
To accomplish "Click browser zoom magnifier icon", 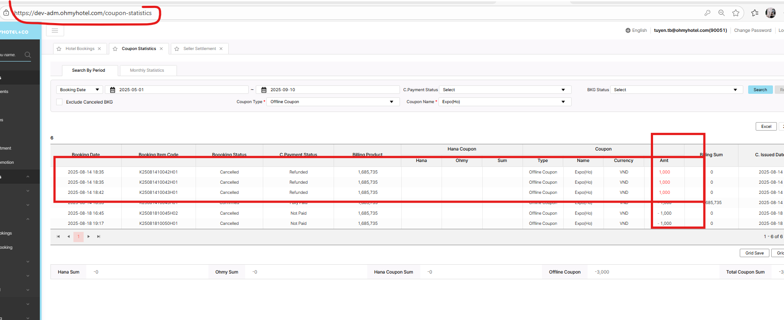I will click(721, 13).
